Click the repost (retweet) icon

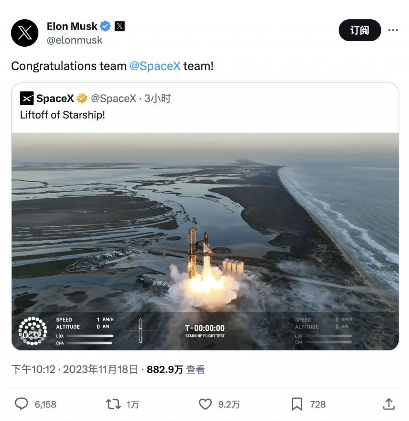tap(114, 404)
